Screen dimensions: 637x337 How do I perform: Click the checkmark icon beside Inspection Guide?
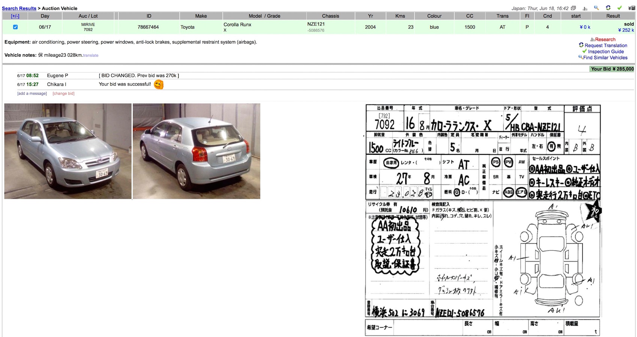(x=585, y=51)
